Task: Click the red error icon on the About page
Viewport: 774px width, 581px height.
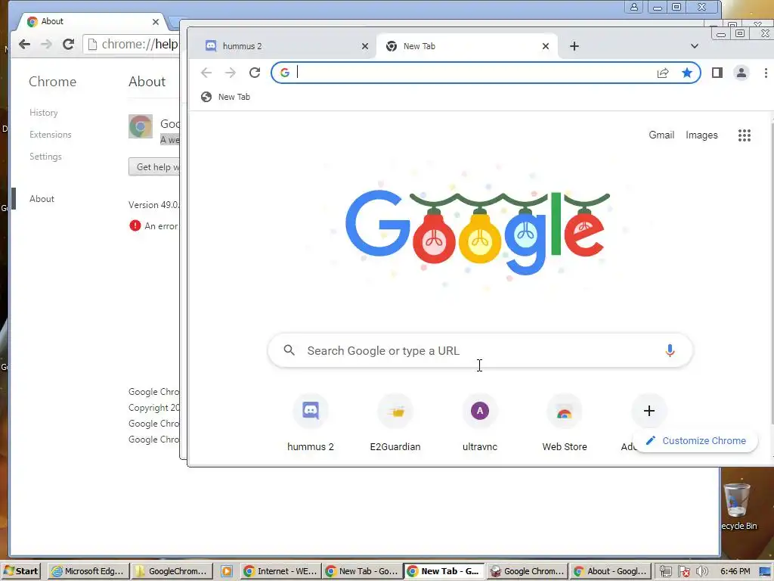Action: (135, 225)
